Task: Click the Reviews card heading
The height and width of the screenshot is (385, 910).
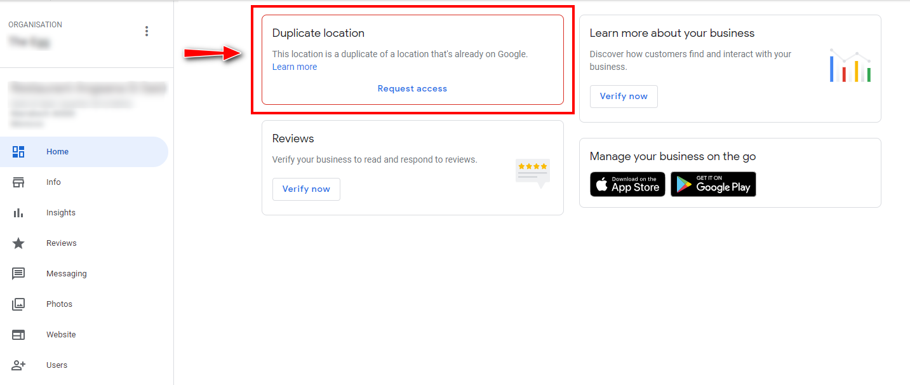Action: pyautogui.click(x=293, y=138)
